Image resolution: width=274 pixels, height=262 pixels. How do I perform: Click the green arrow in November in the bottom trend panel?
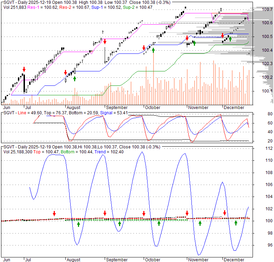(x=200, y=223)
